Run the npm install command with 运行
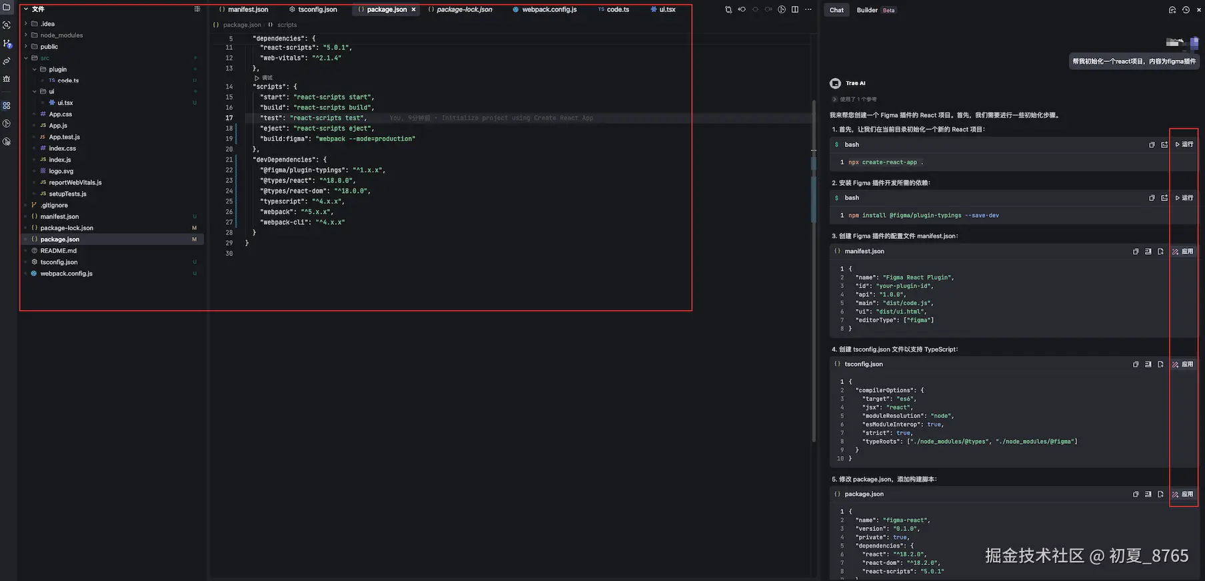Screen dimensions: 1205x581 click(1184, 198)
